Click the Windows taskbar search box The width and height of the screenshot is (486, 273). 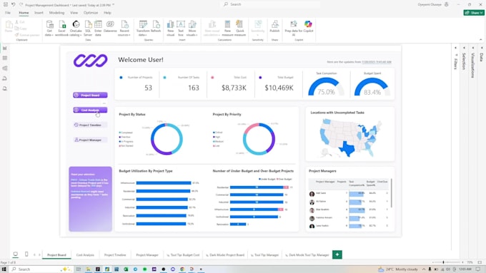(41, 269)
